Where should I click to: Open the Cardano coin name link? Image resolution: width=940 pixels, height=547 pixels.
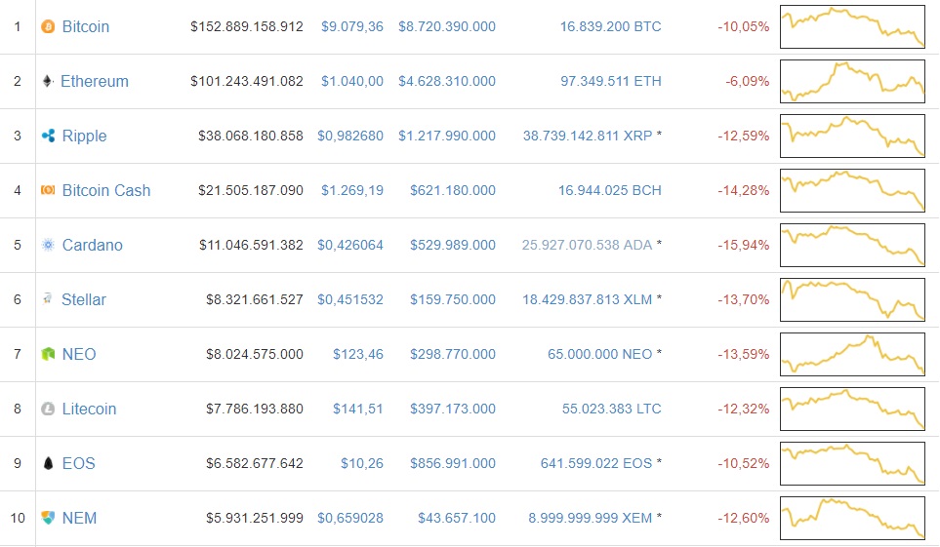(x=93, y=246)
